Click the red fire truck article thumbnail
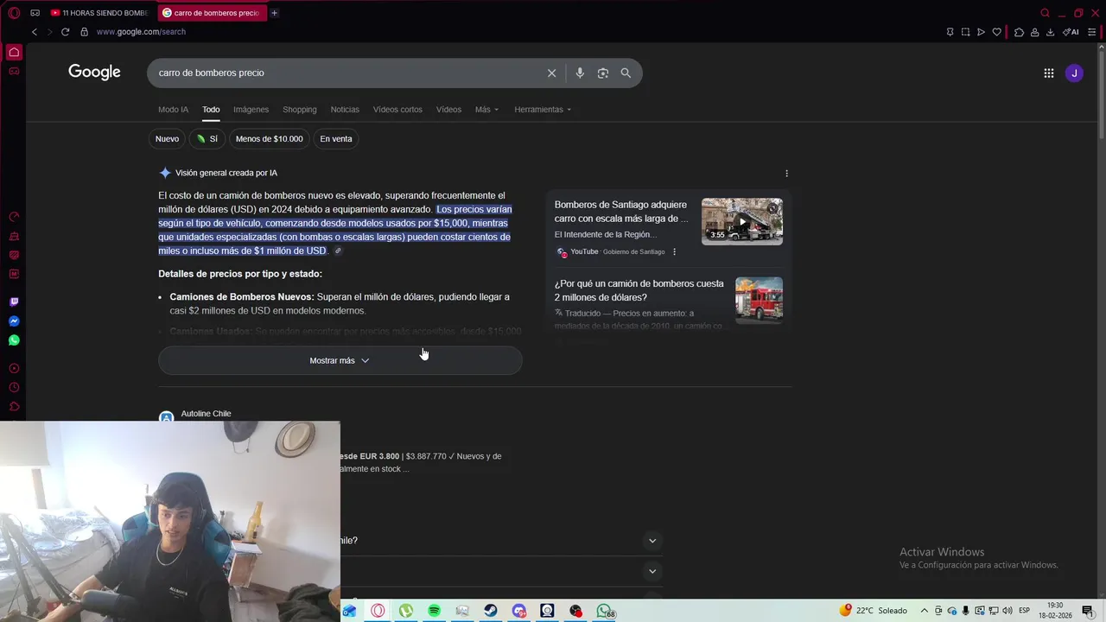This screenshot has width=1106, height=622. [759, 300]
